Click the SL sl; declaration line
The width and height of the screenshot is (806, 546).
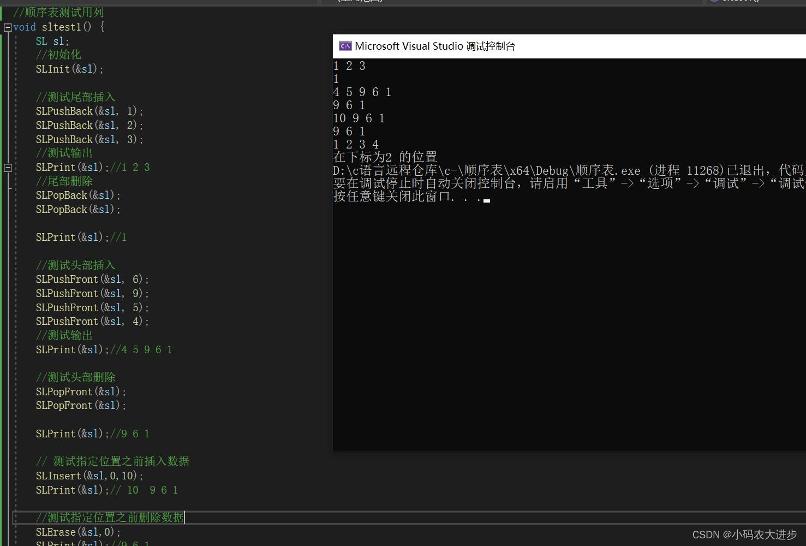tap(52, 41)
